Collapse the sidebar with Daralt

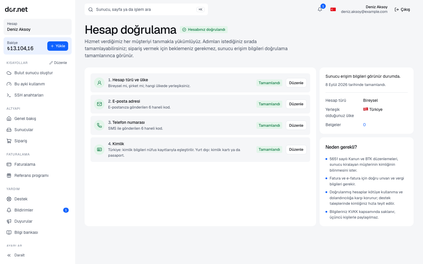point(38,255)
